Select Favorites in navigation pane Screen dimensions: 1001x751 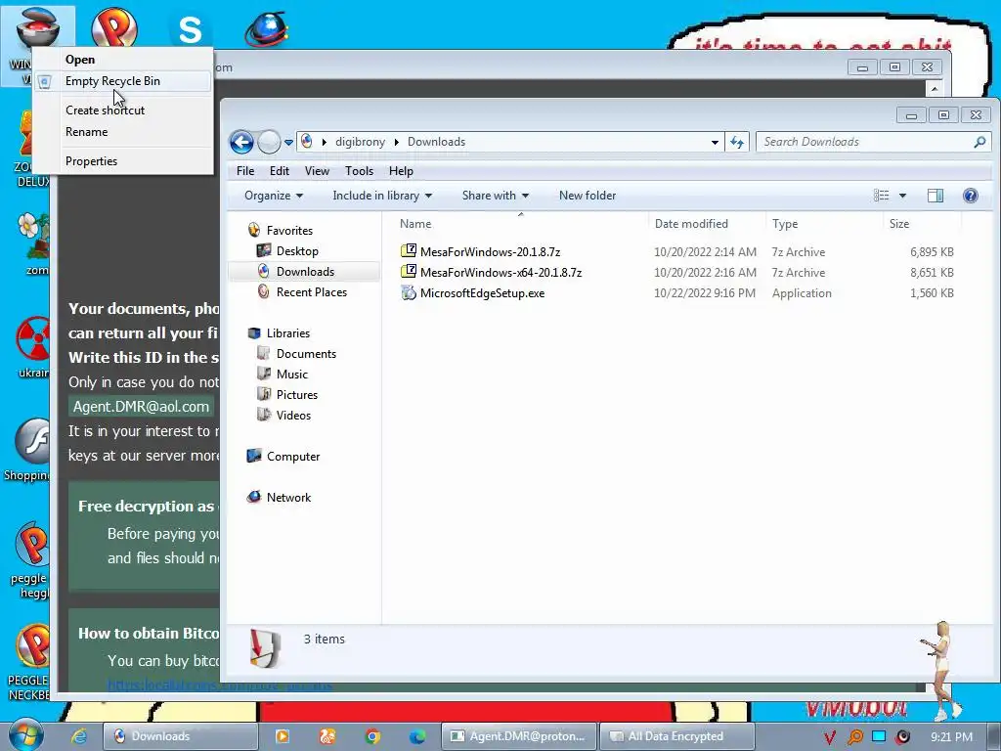289,231
